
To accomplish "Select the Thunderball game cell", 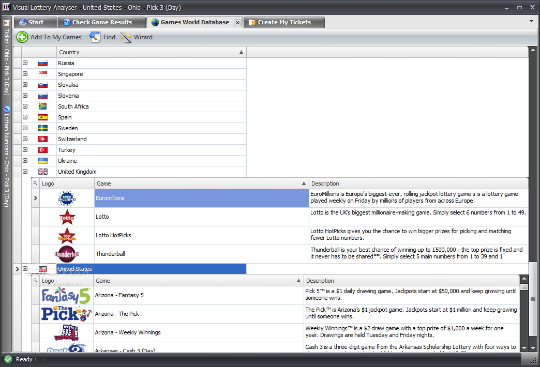I will [202, 254].
